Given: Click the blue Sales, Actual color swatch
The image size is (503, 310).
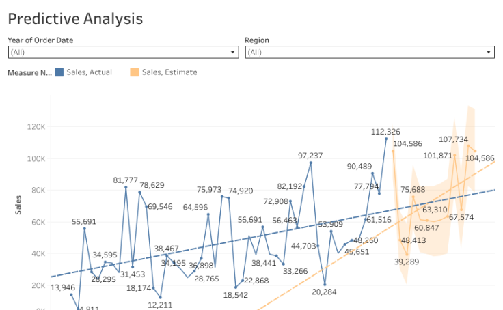Looking at the screenshot, I should coord(59,72).
